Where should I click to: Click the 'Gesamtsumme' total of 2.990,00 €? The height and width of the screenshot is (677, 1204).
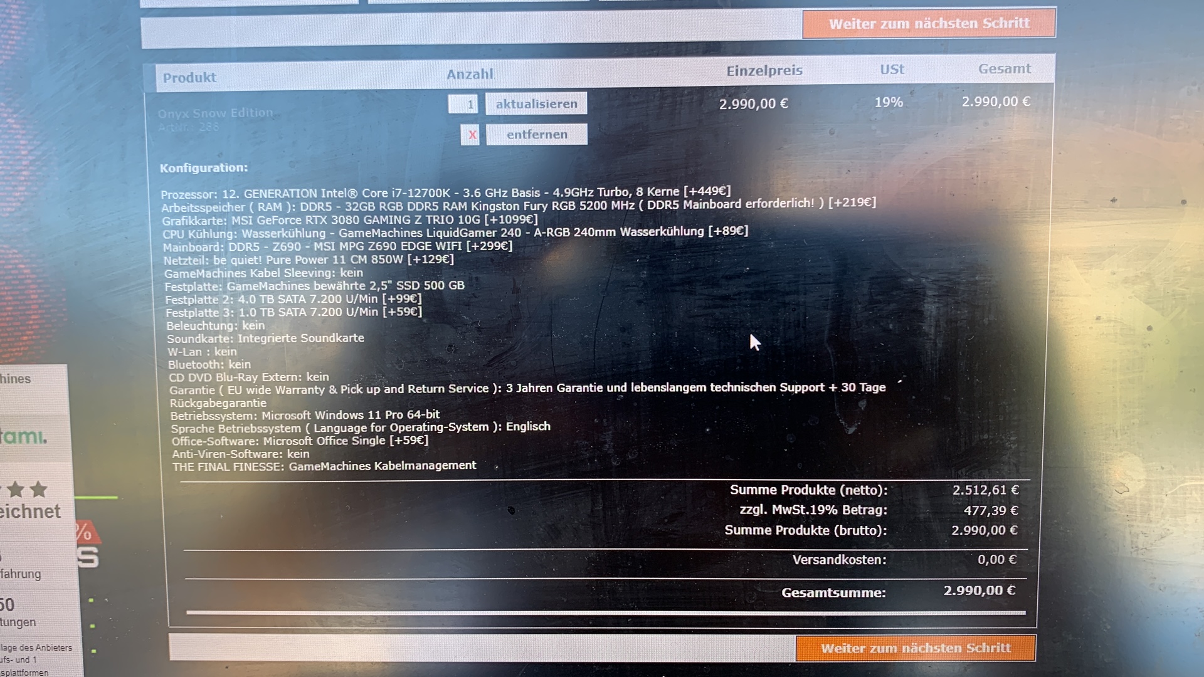(979, 590)
